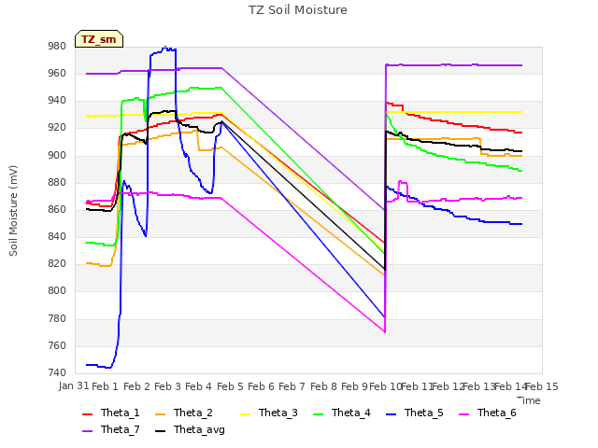The image size is (598, 448).
Task: Click the 980 y-axis tick label
Action: pyautogui.click(x=57, y=47)
